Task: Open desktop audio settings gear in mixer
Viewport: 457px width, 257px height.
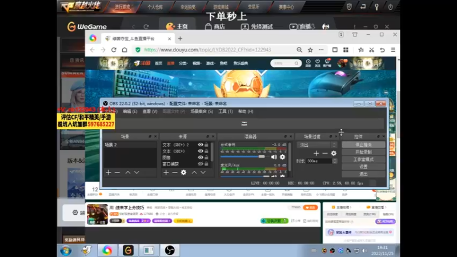Action: 282,157
